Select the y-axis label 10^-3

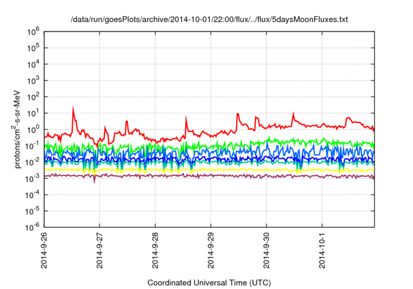tap(33, 179)
